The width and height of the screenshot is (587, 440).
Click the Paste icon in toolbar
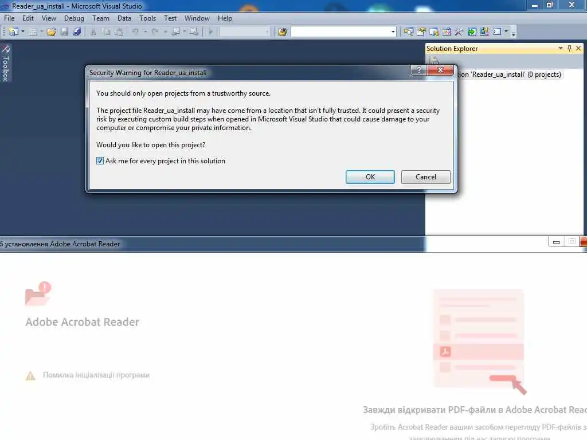[119, 32]
